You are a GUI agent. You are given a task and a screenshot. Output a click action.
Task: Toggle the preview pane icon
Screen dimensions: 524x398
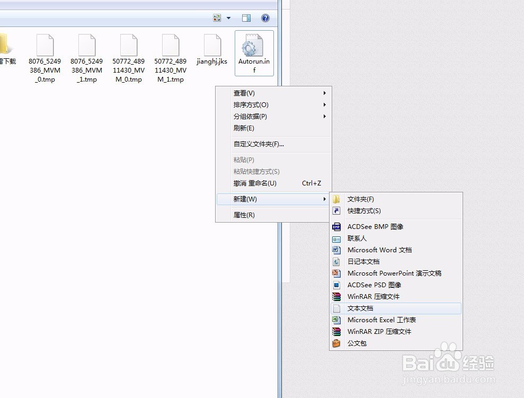(x=246, y=18)
